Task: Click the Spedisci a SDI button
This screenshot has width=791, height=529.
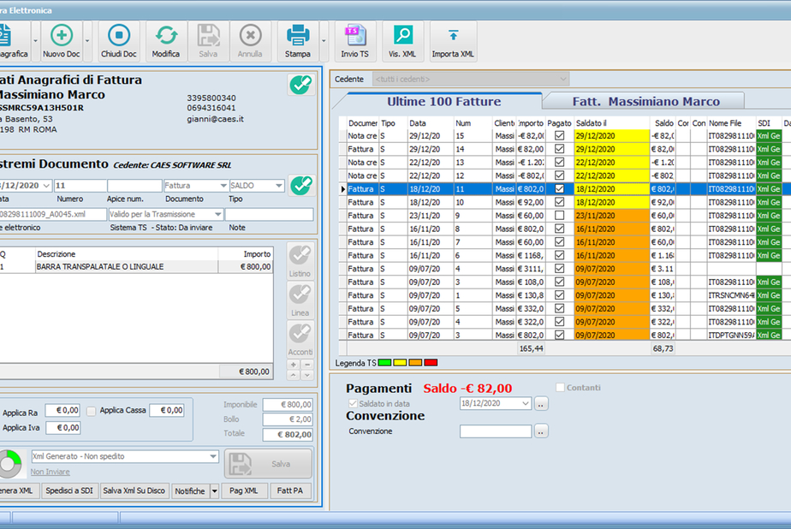Action: (68, 490)
